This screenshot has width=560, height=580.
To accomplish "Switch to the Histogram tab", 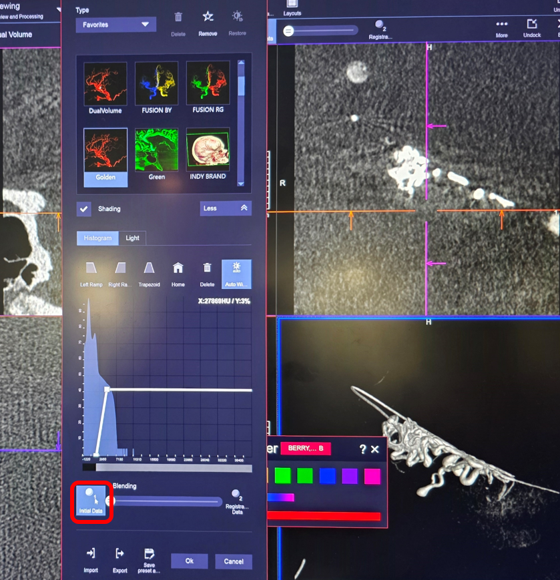I will tap(97, 238).
